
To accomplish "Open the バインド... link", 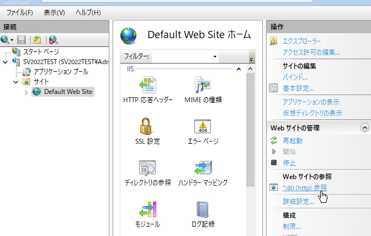I will click(295, 77).
